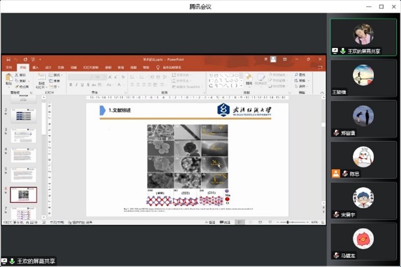Image resolution: width=401 pixels, height=267 pixels.
Task: Click the Bold formatting icon
Action: (x=71, y=85)
